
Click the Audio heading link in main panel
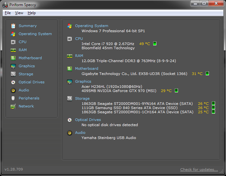click(80, 133)
